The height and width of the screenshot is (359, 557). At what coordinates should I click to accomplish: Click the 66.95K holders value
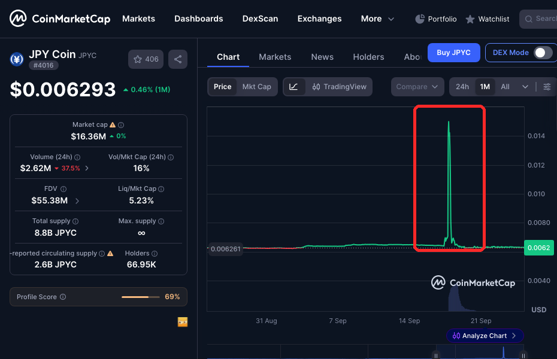141,264
